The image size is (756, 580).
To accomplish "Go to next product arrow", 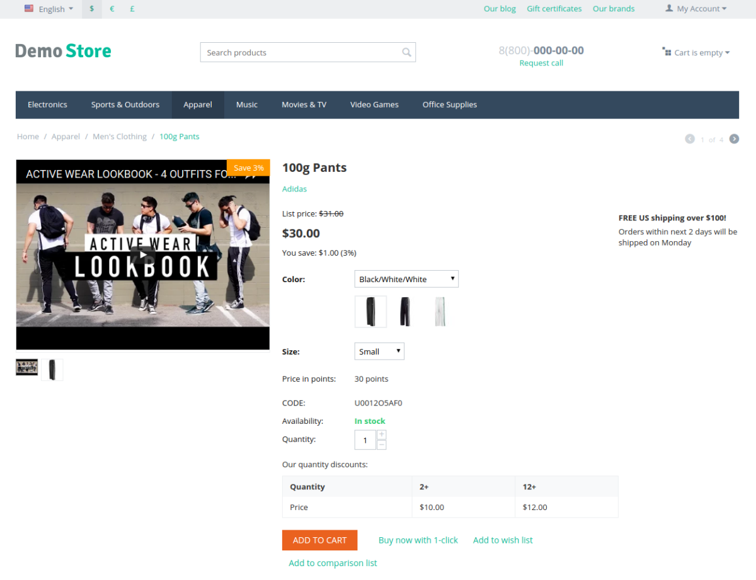I will click(734, 139).
